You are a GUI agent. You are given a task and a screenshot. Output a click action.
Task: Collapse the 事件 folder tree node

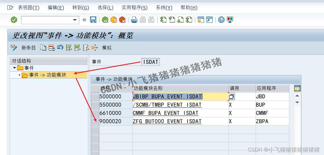[x=14, y=68]
